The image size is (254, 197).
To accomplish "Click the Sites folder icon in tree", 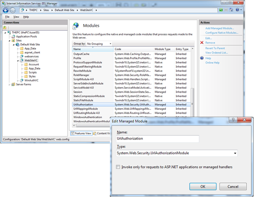I will pos(13,40).
